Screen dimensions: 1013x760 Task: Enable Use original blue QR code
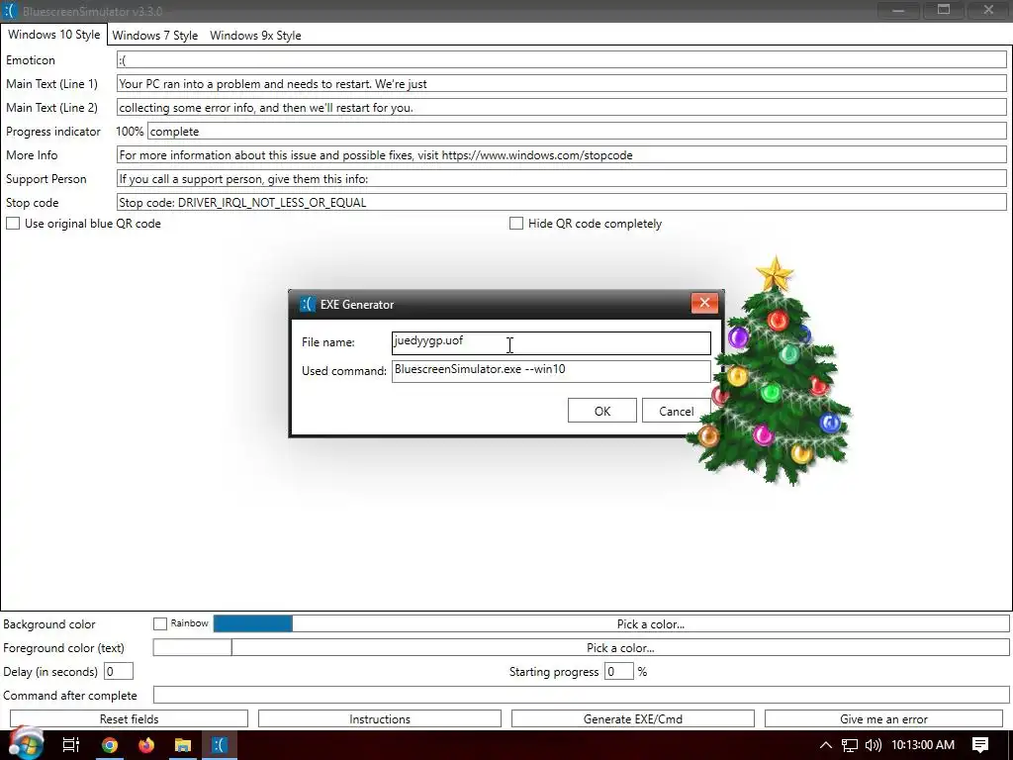(13, 223)
